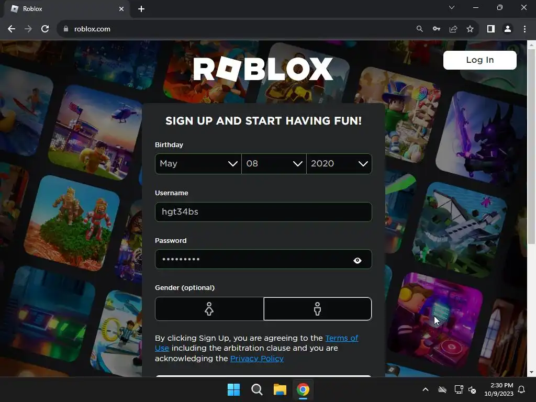Image resolution: width=536 pixels, height=402 pixels.
Task: Click the Chrome taskbar icon
Action: (x=303, y=389)
